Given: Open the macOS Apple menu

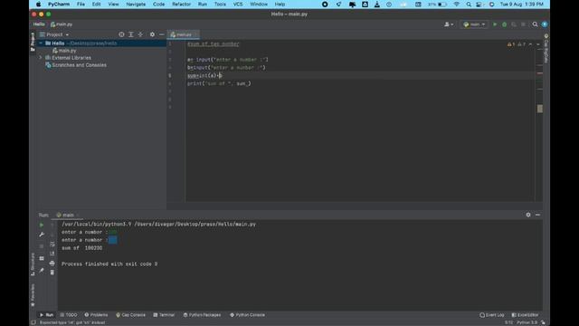Looking at the screenshot, I should pyautogui.click(x=38, y=5).
